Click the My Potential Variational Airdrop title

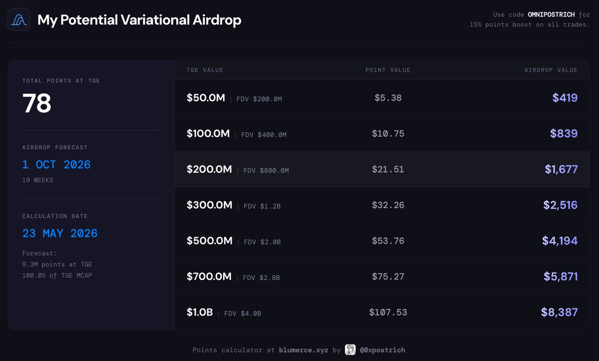139,20
